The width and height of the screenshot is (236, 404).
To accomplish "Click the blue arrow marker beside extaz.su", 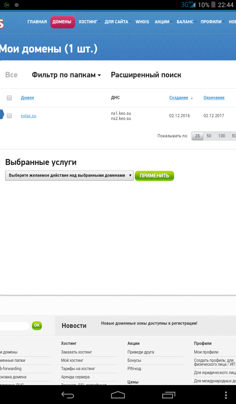I will point(2,114).
